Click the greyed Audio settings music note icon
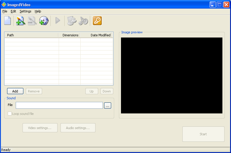Viewport: 231px width, 153px height. tap(83, 21)
